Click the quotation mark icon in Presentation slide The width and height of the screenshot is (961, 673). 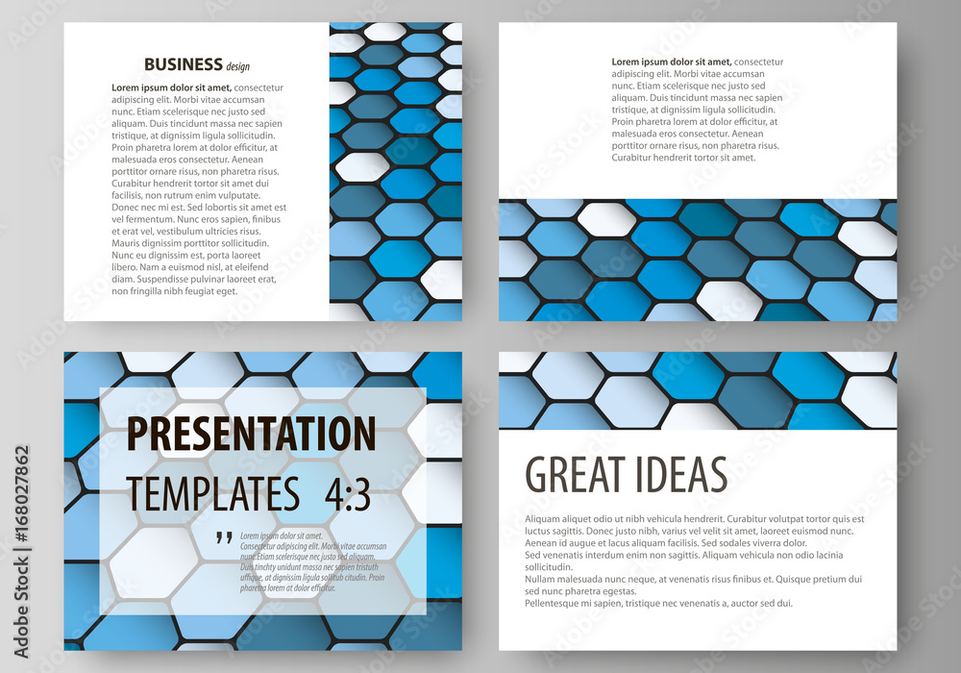coord(224,537)
